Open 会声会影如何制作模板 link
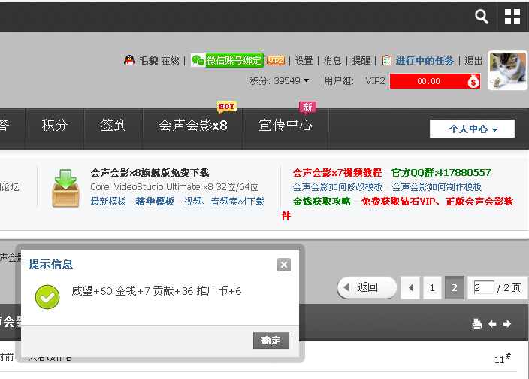 (x=437, y=187)
